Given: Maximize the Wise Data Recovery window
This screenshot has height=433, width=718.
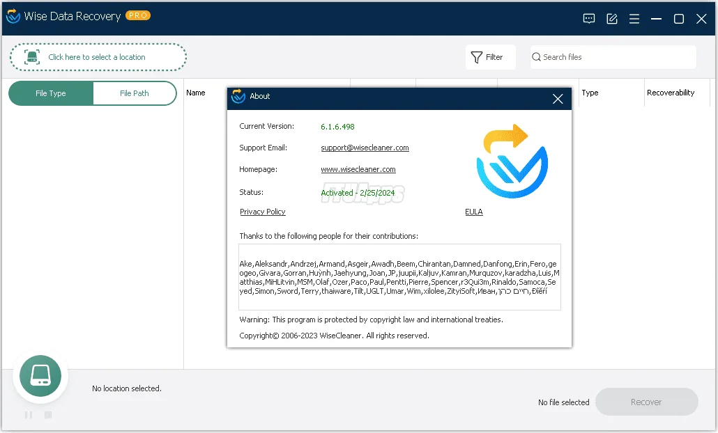Looking at the screenshot, I should coord(679,19).
